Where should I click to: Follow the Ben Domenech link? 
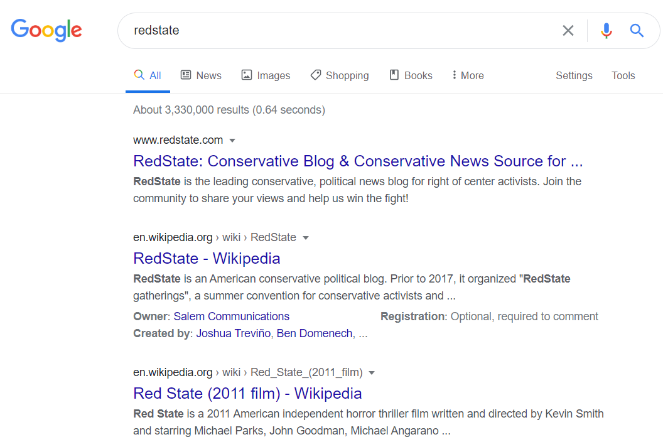(x=315, y=333)
